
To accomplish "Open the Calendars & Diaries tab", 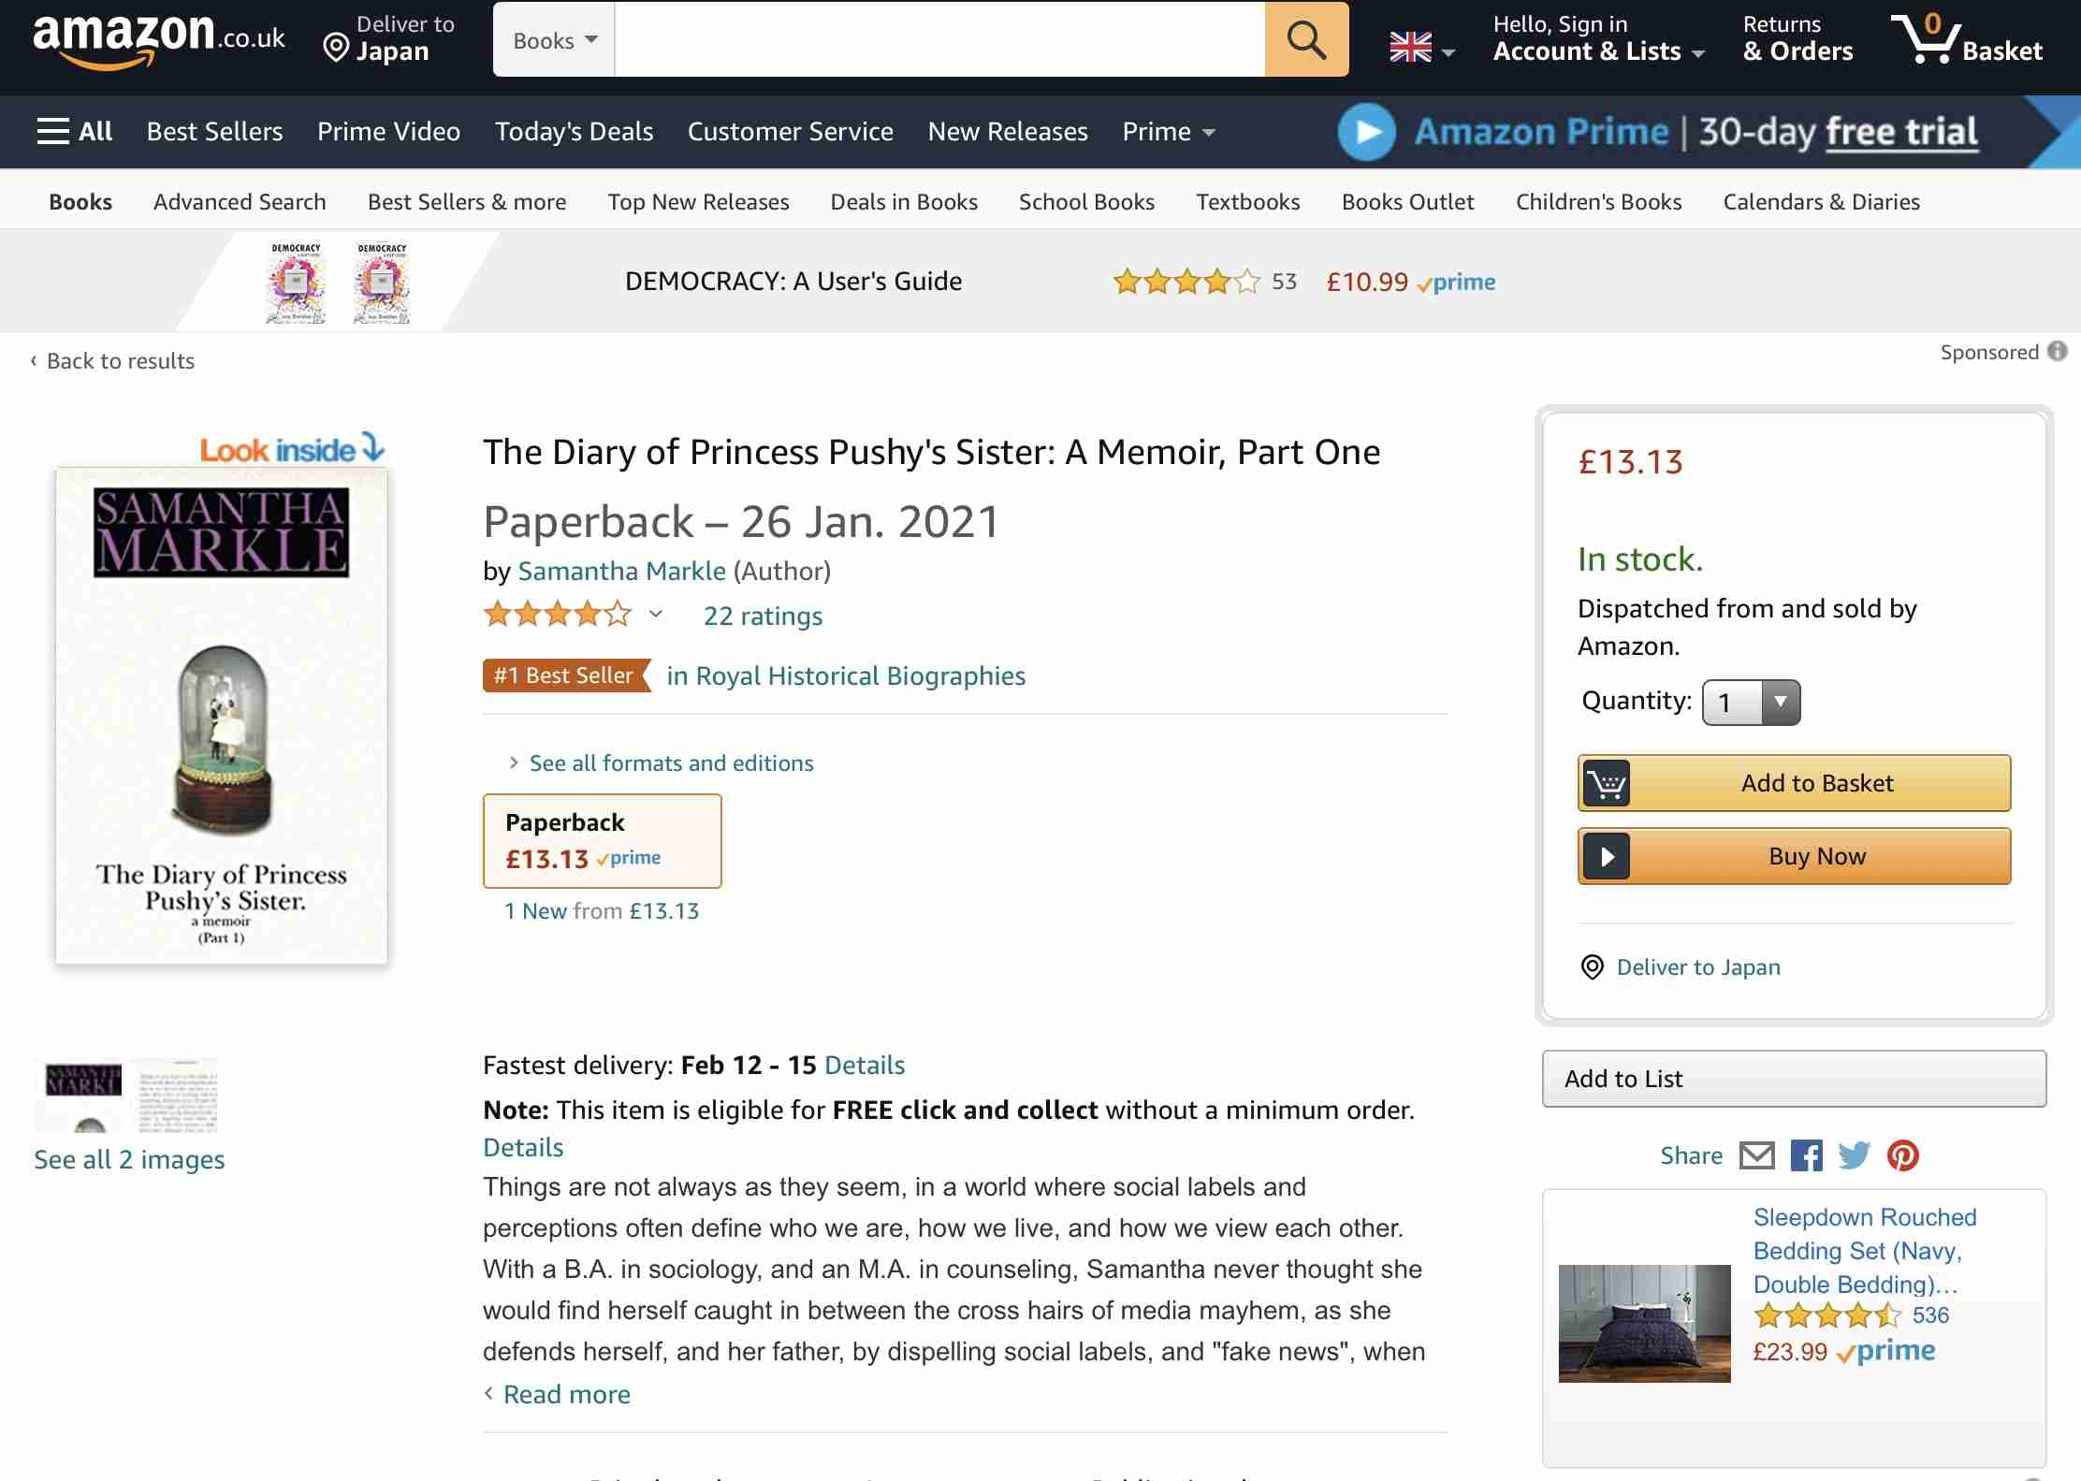I will click(1821, 201).
